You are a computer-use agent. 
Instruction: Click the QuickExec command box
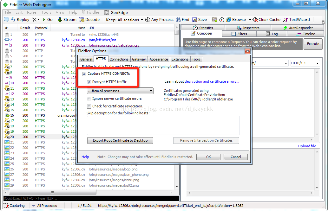pyautogui.click(x=91, y=198)
